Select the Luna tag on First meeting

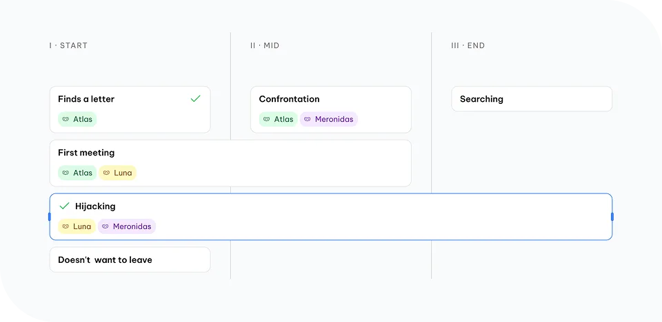(x=118, y=173)
